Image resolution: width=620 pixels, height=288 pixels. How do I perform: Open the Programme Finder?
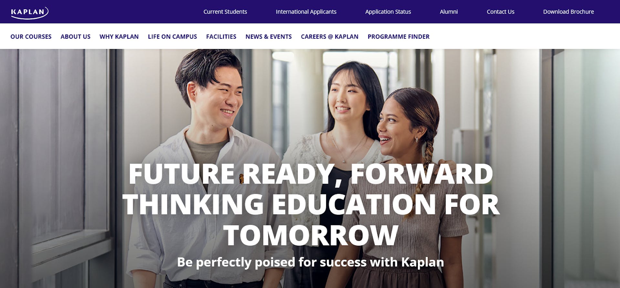click(398, 37)
